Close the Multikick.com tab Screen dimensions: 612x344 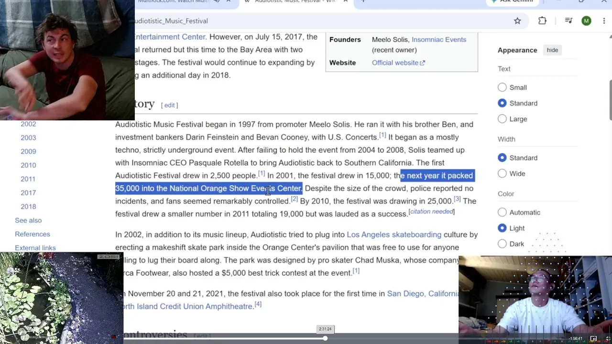point(228,1)
